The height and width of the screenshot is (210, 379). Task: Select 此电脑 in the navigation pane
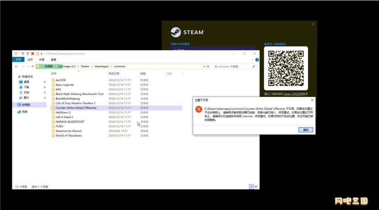point(29,105)
